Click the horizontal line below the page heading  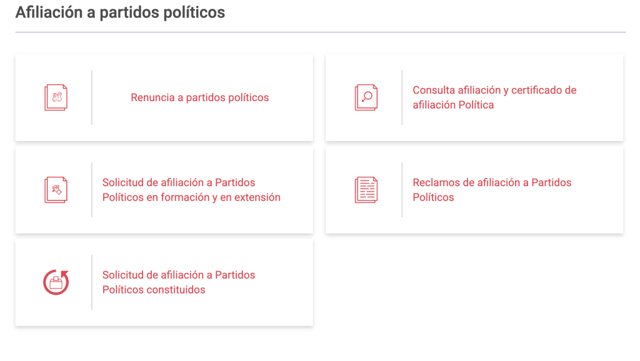click(320, 32)
